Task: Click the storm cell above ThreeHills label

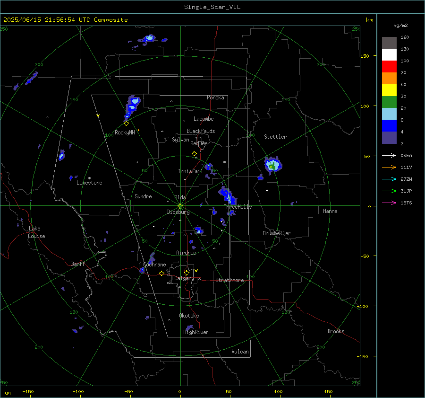Action: coord(228,195)
